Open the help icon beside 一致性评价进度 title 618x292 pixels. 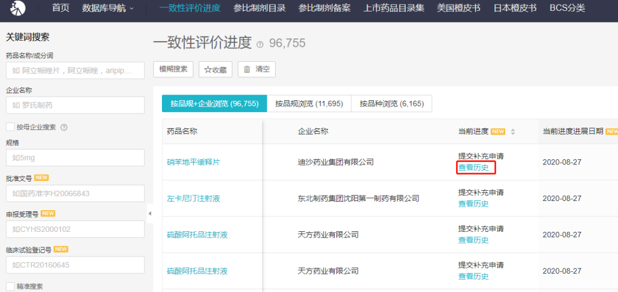click(x=260, y=44)
